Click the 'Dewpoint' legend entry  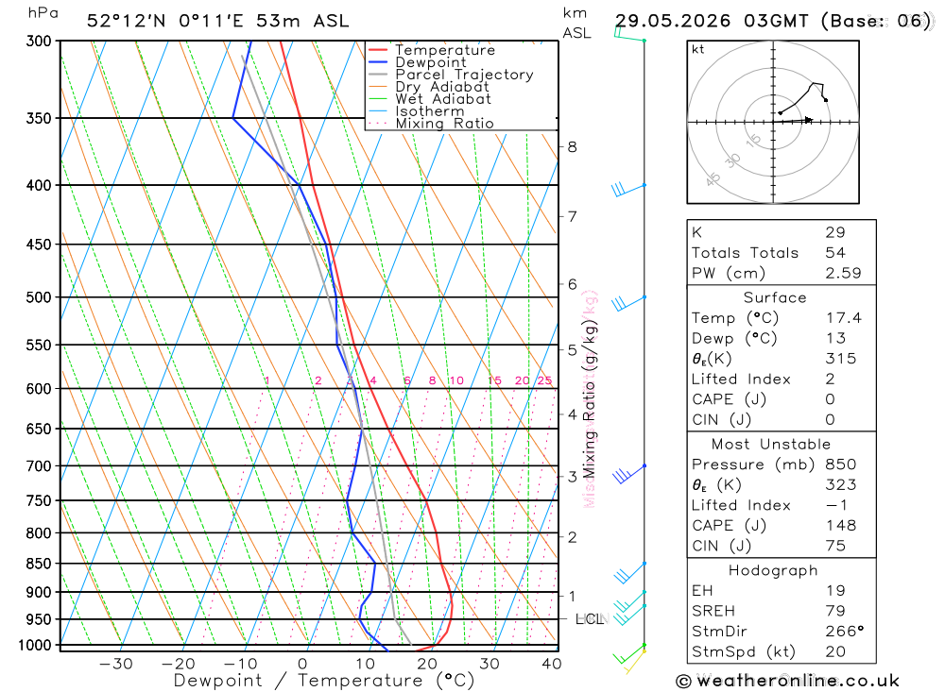(x=417, y=62)
